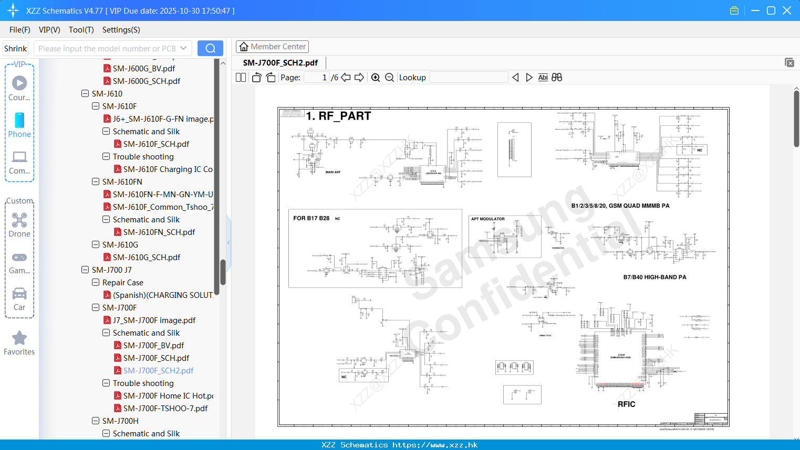Open J7_SM-J700F image.pdf
The width and height of the screenshot is (800, 450).
(154, 320)
